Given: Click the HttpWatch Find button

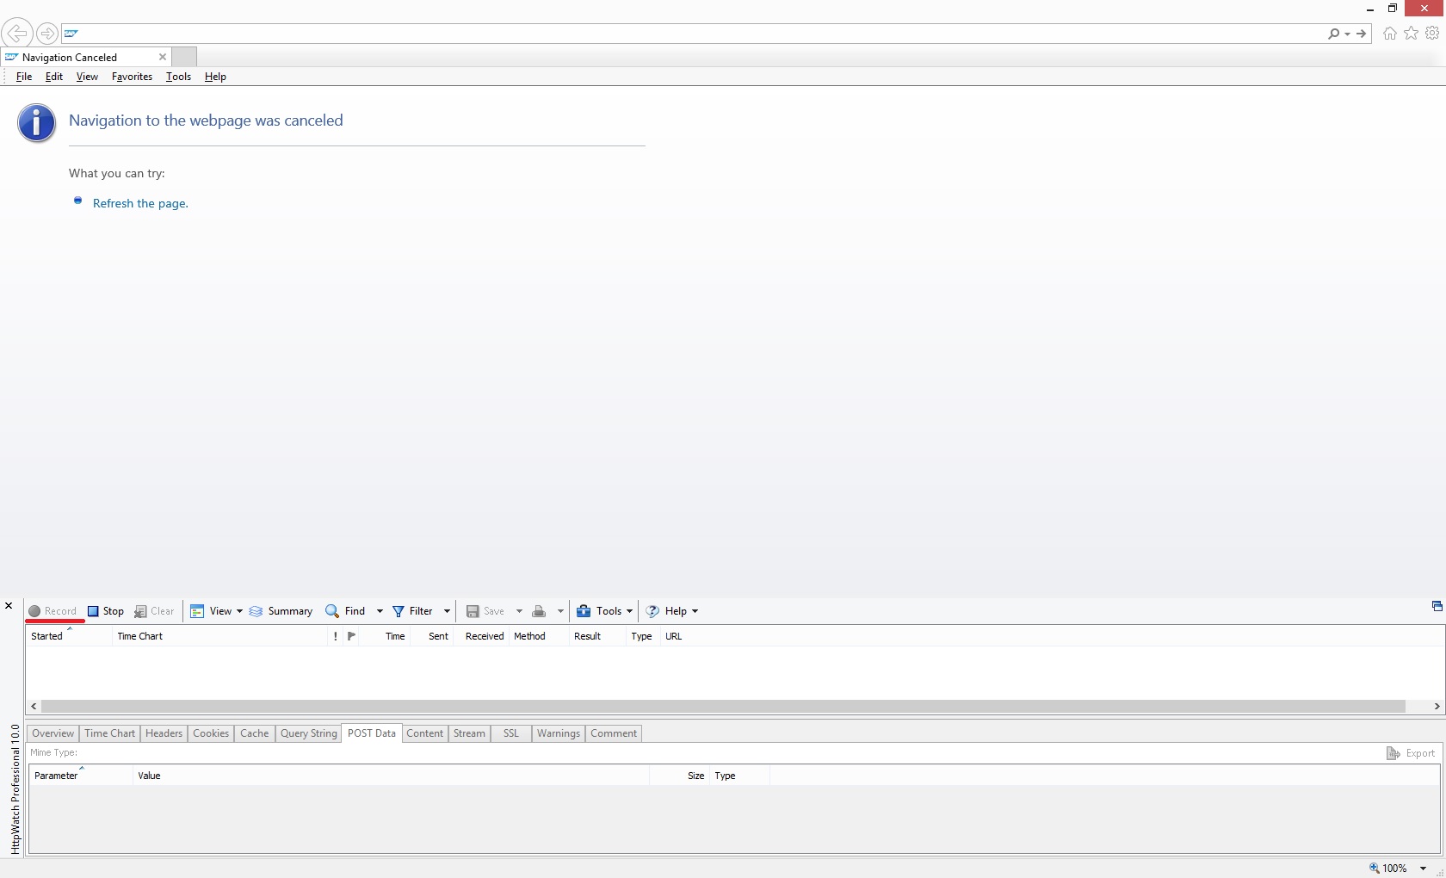Looking at the screenshot, I should (x=345, y=611).
